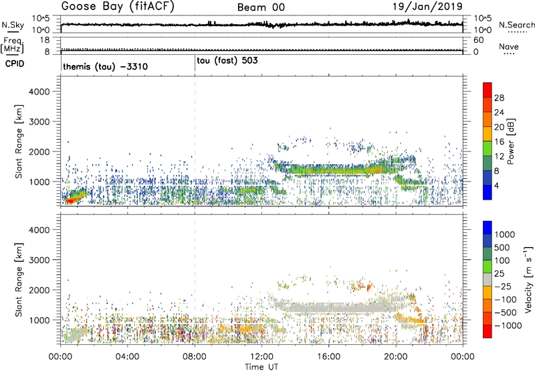Click the "Goose Bay (fitACF)" plot title

(118, 7)
